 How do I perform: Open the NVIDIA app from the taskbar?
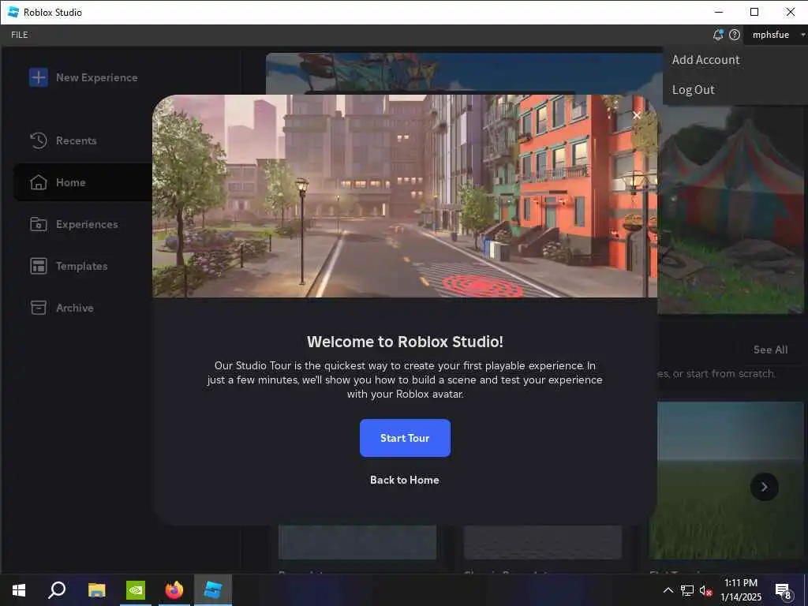click(136, 590)
